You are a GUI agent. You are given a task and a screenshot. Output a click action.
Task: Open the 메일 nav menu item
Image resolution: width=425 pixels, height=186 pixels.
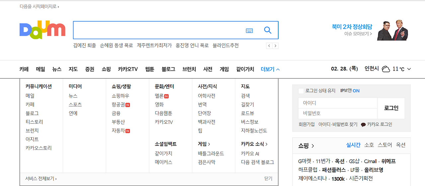[41, 69]
